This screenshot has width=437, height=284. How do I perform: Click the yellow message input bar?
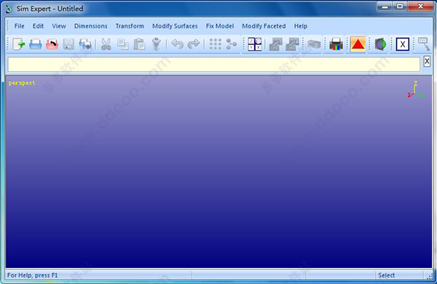click(x=213, y=65)
